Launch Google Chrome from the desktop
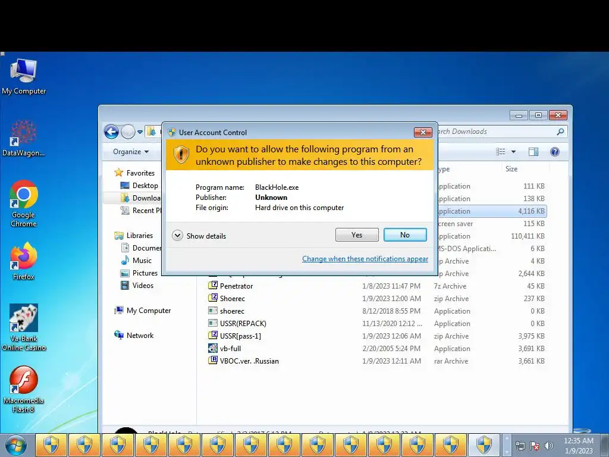 (x=24, y=204)
